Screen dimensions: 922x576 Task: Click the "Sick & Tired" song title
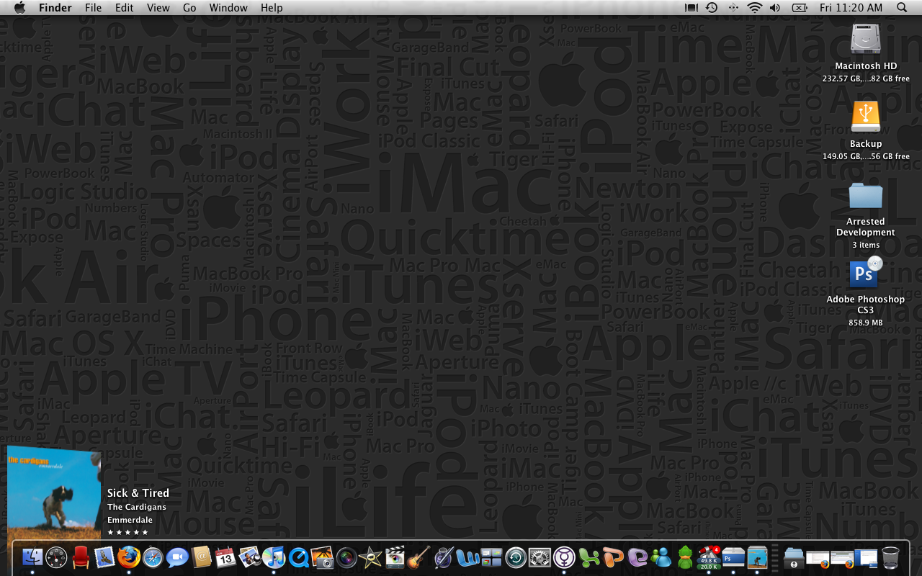(138, 493)
